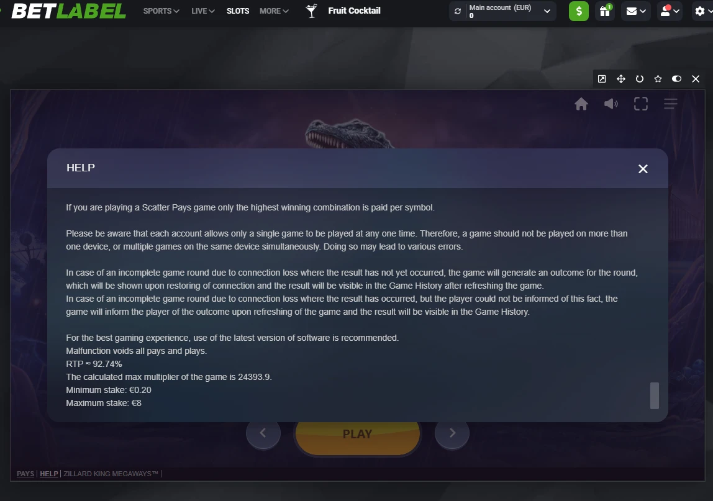
Task: Close the HELP dialog
Action: (x=643, y=169)
